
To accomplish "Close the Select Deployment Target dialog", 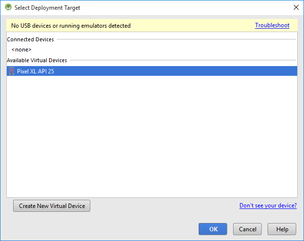I will tap(296, 8).
